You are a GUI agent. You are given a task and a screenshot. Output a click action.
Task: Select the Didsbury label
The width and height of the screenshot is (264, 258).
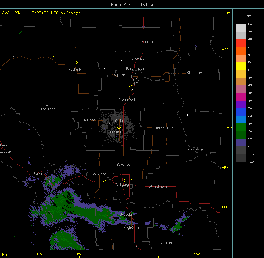[x=117, y=132]
